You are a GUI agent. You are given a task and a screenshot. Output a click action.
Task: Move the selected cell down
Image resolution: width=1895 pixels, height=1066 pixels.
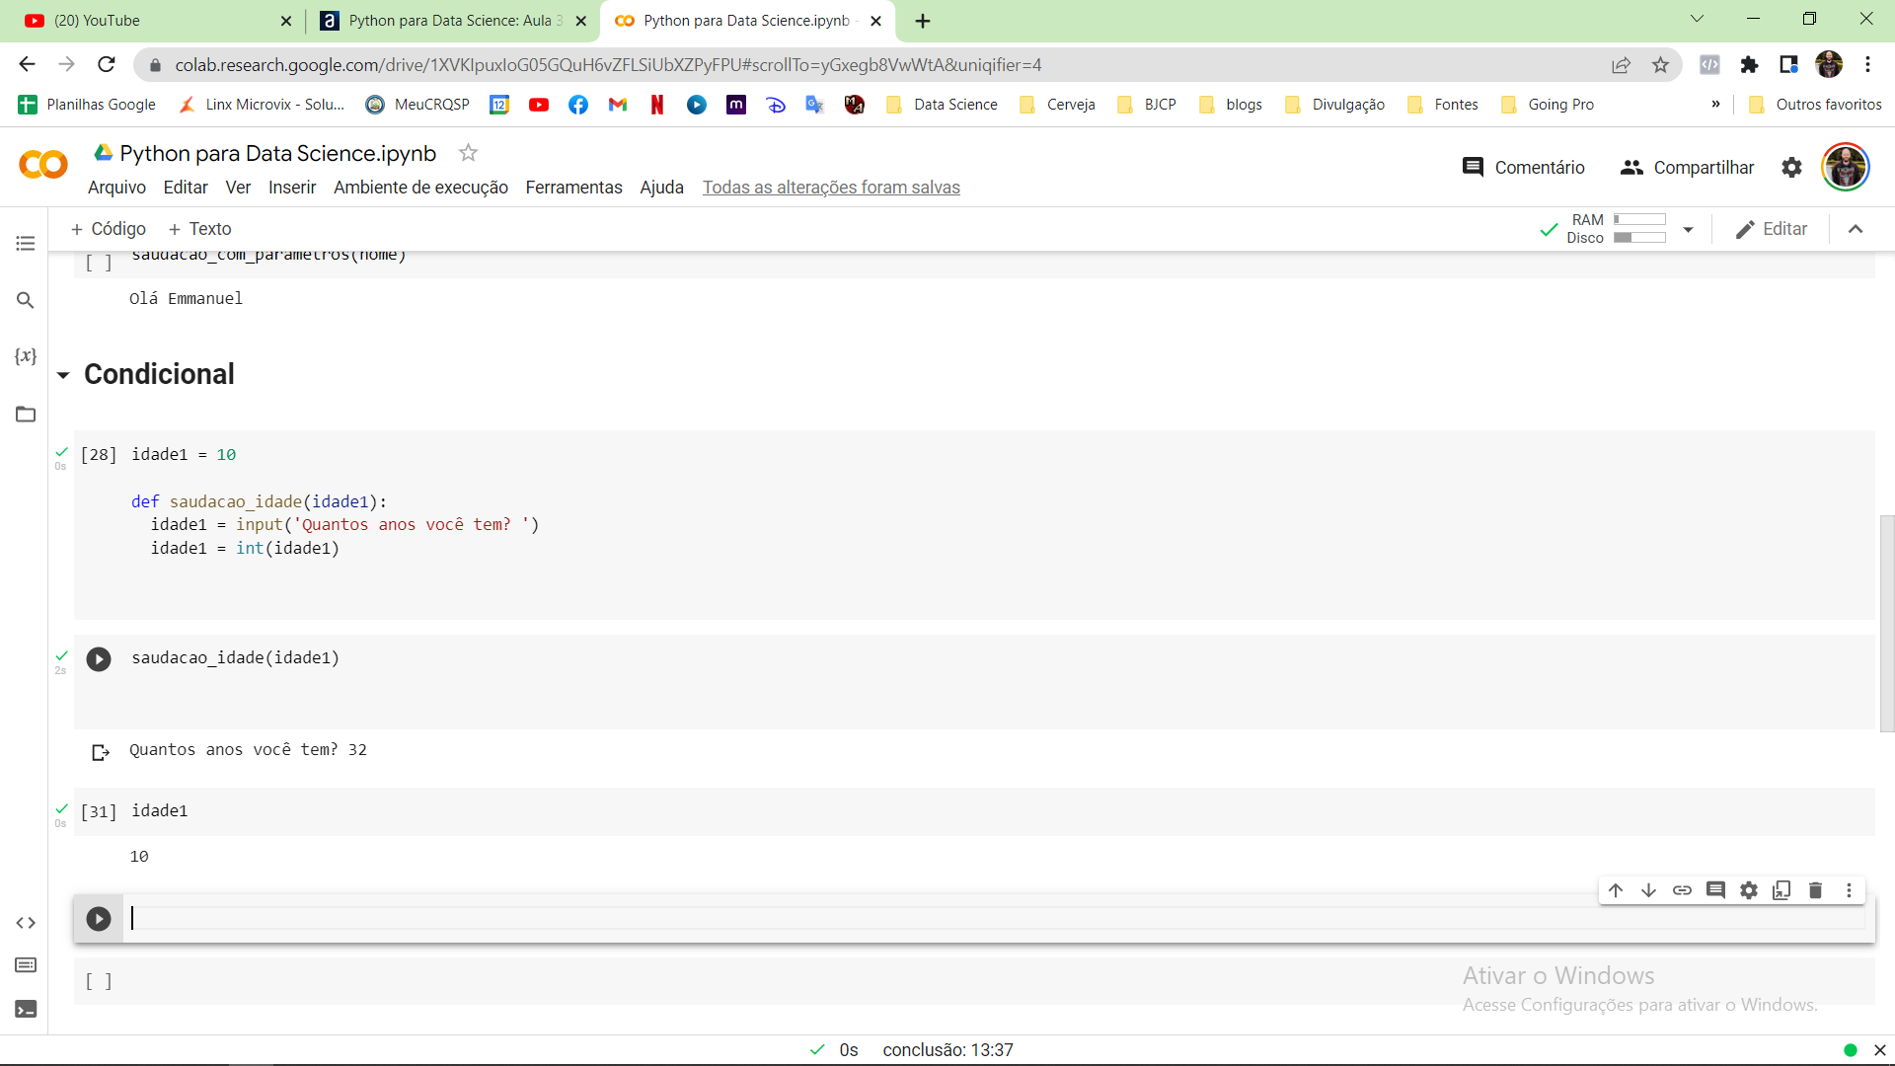(x=1648, y=890)
